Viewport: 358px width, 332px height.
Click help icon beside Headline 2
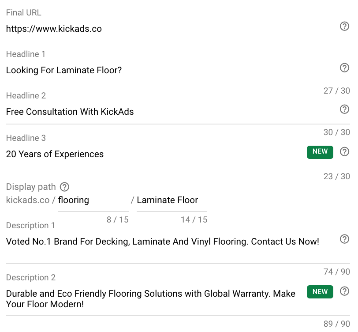(x=344, y=109)
